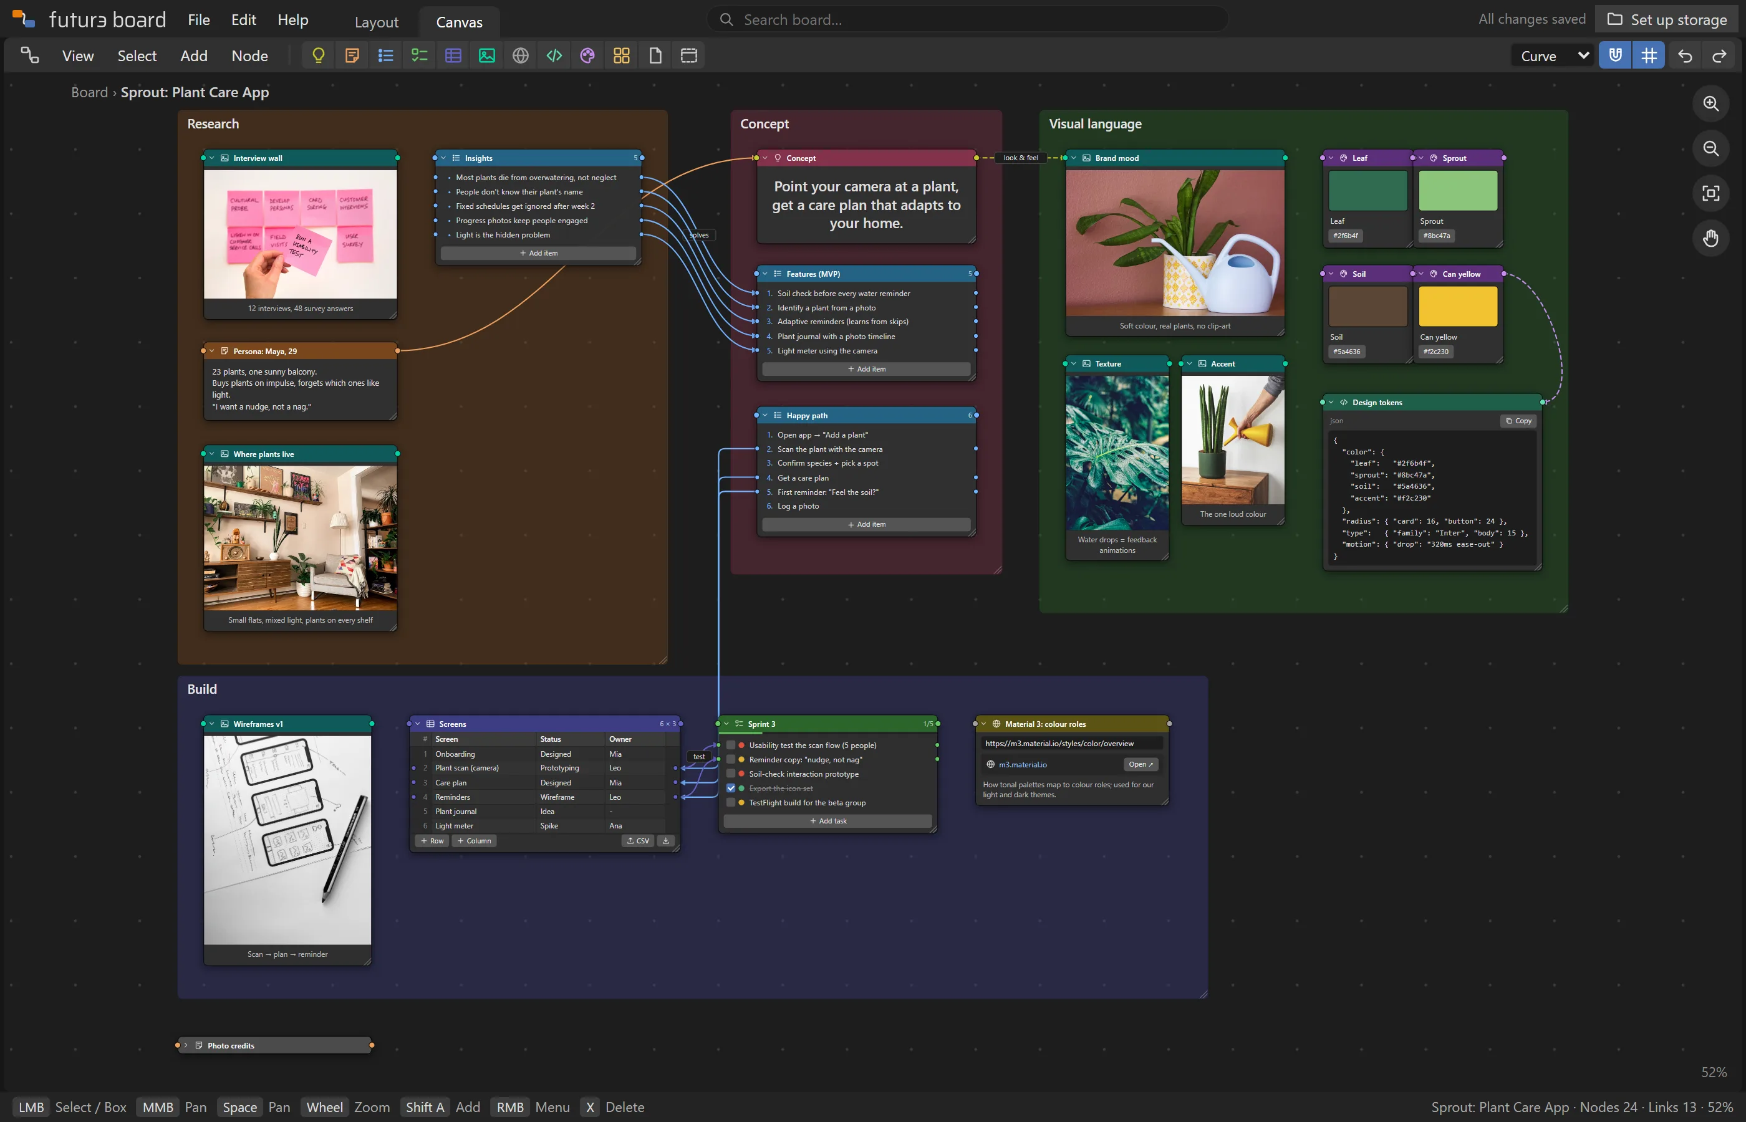Expand the collapsed Photo credits node
The height and width of the screenshot is (1122, 1746).
point(186,1045)
